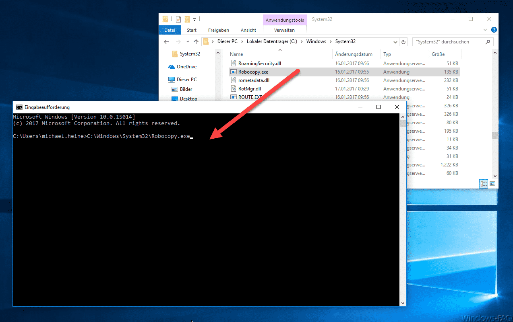
Task: Click the Explorer file list vertical scrollbar thumb
Action: (x=495, y=136)
